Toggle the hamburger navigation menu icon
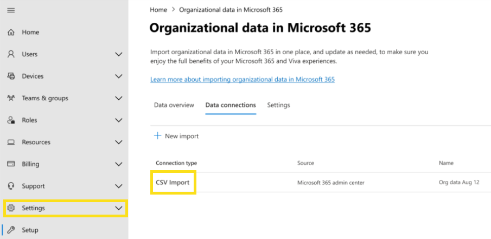 coord(11,10)
